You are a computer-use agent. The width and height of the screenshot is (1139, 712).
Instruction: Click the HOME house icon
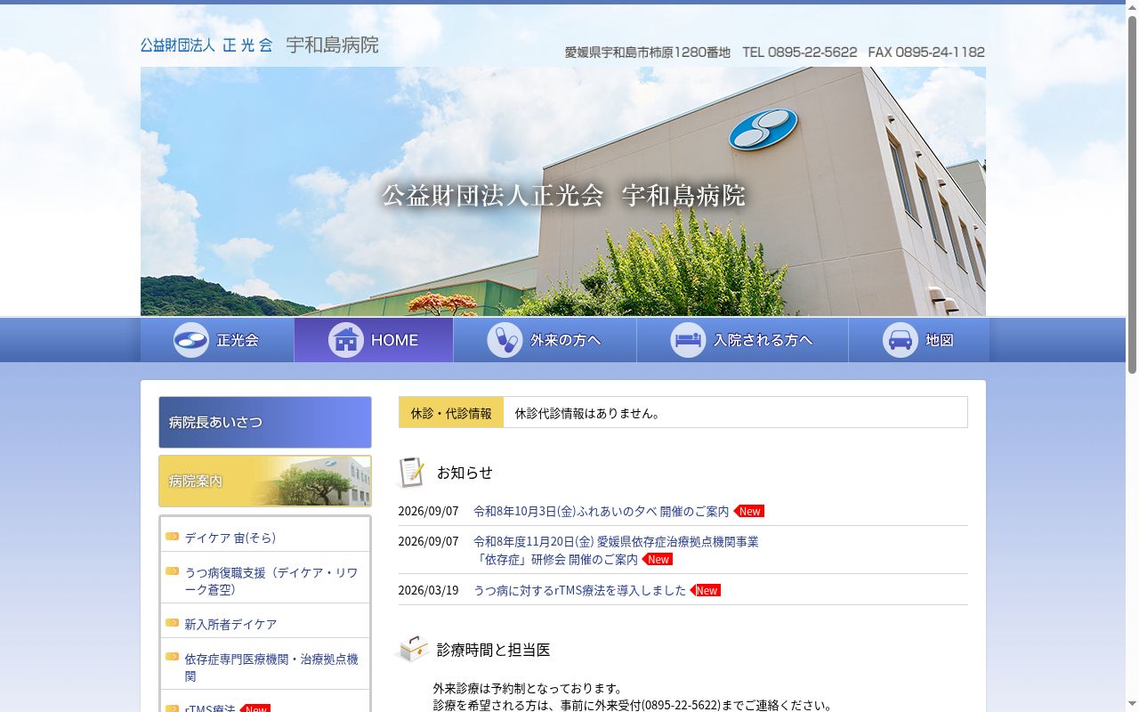pyautogui.click(x=346, y=340)
